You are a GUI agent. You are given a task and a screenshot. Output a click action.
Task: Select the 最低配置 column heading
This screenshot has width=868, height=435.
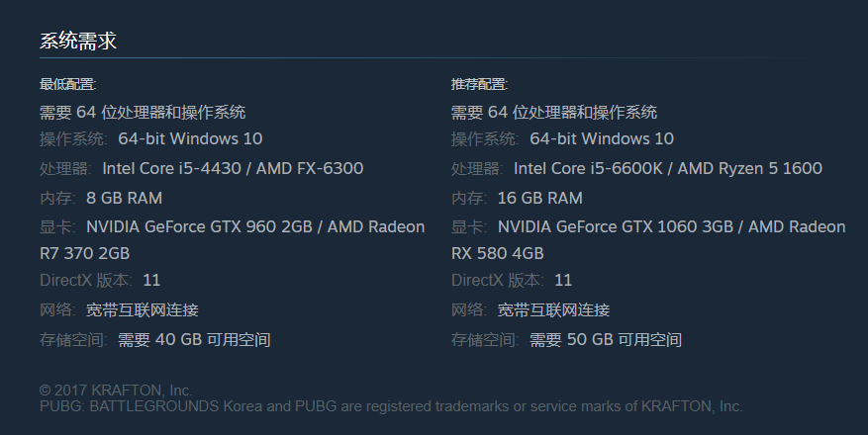pos(67,85)
